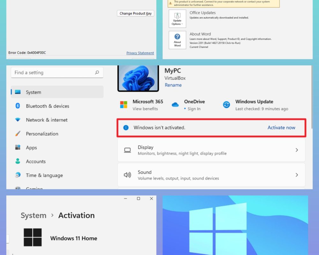Open the Privacy Statement link
The width and height of the screenshot is (319, 255).
pos(140,53)
